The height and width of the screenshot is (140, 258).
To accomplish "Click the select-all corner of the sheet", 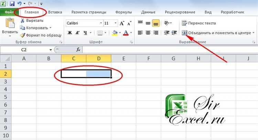I will pos(6,59).
